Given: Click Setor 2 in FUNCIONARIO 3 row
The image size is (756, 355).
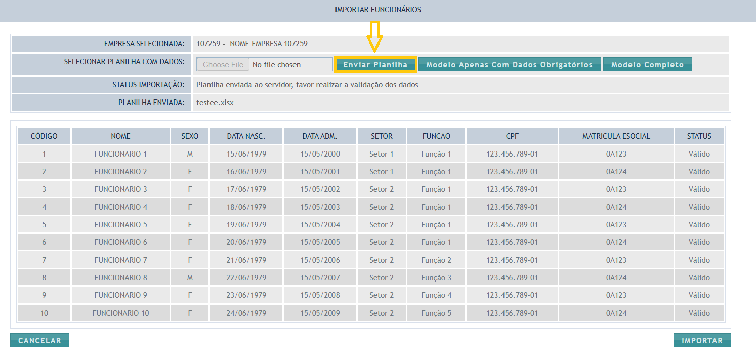Looking at the screenshot, I should (x=382, y=189).
